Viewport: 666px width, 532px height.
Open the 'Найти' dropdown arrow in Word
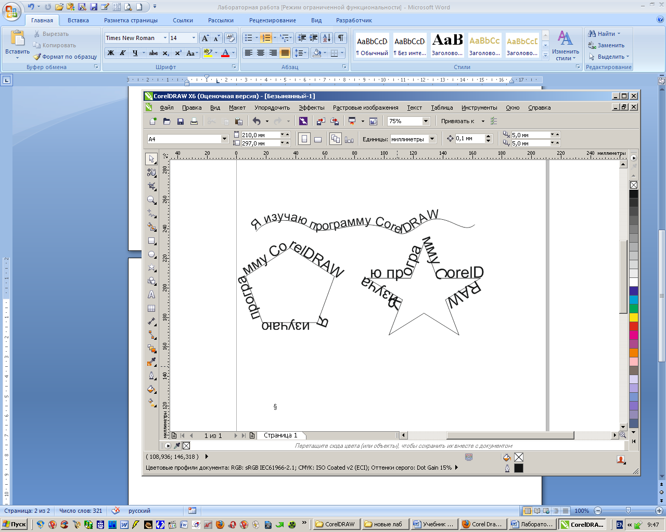619,34
